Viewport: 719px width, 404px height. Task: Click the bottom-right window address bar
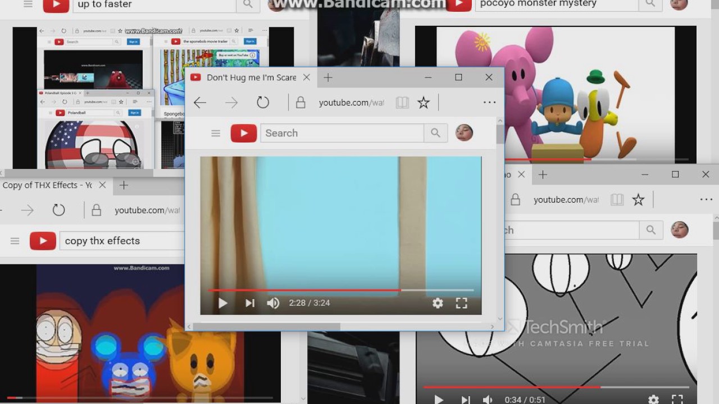click(x=566, y=200)
